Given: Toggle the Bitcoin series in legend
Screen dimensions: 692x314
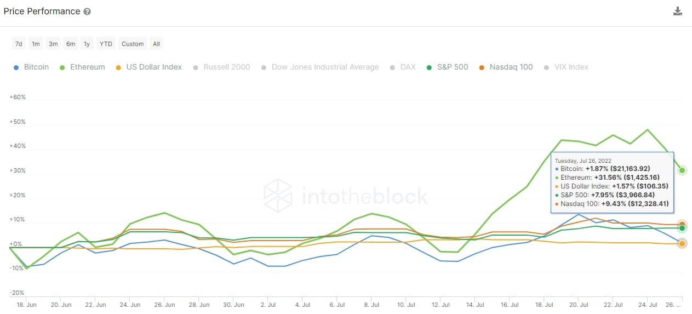Looking at the screenshot, I should point(32,67).
